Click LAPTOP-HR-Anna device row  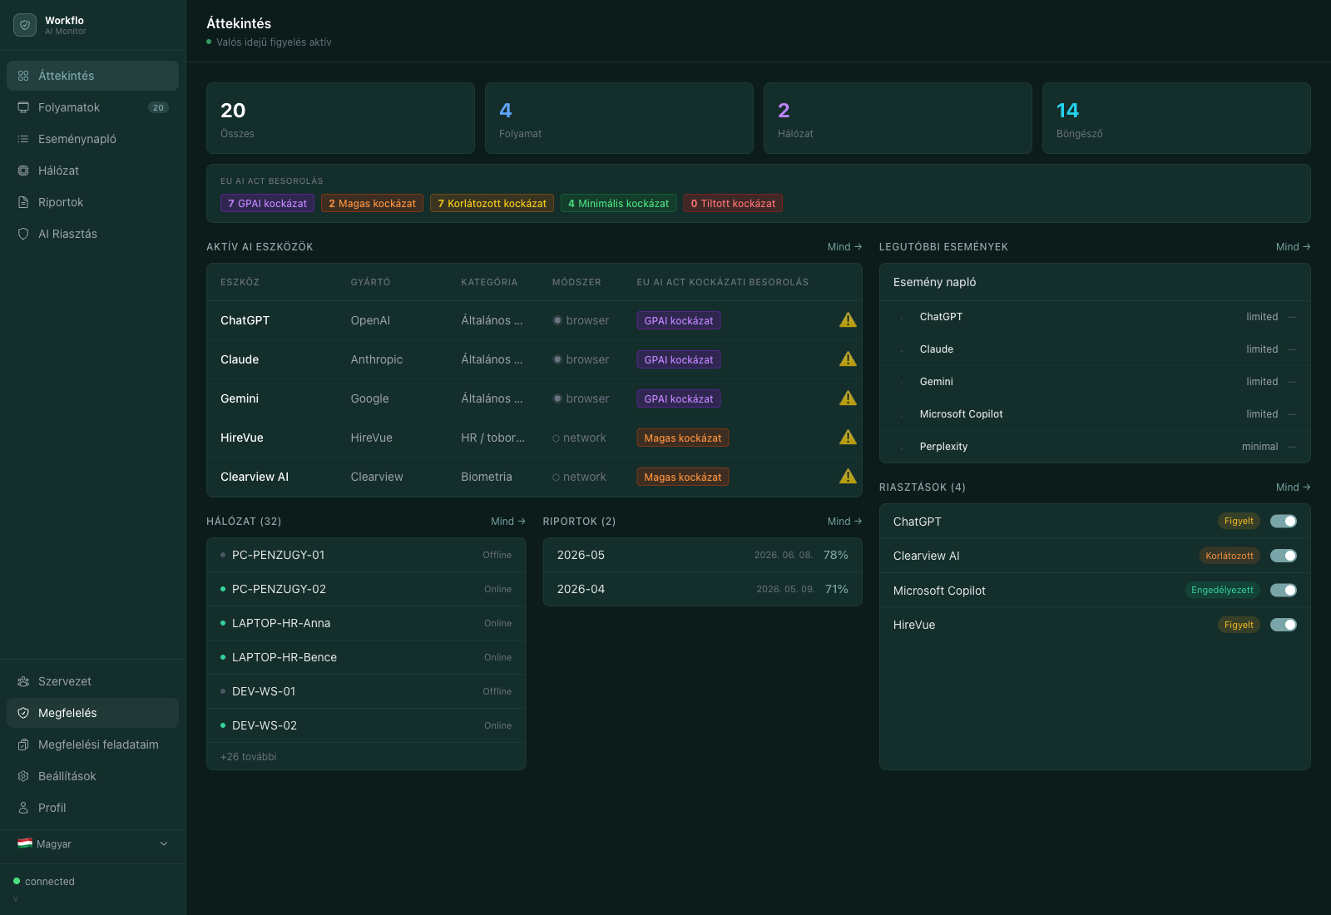tap(366, 623)
